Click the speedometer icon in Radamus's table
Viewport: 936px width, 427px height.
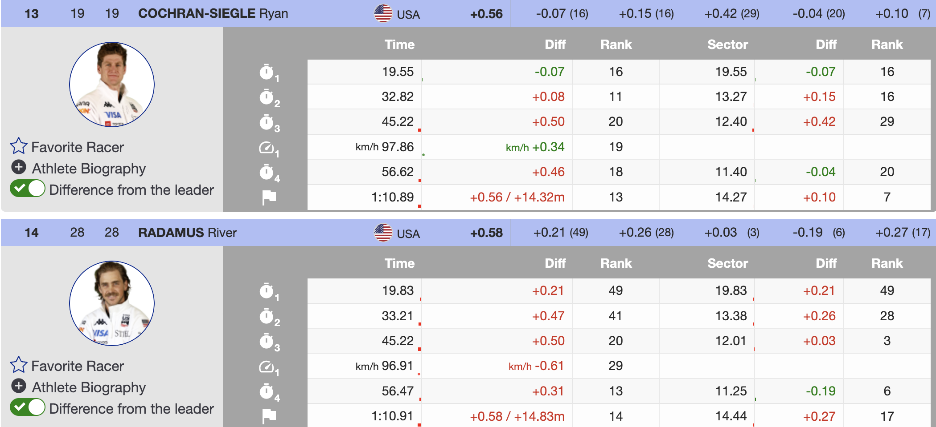coord(267,367)
